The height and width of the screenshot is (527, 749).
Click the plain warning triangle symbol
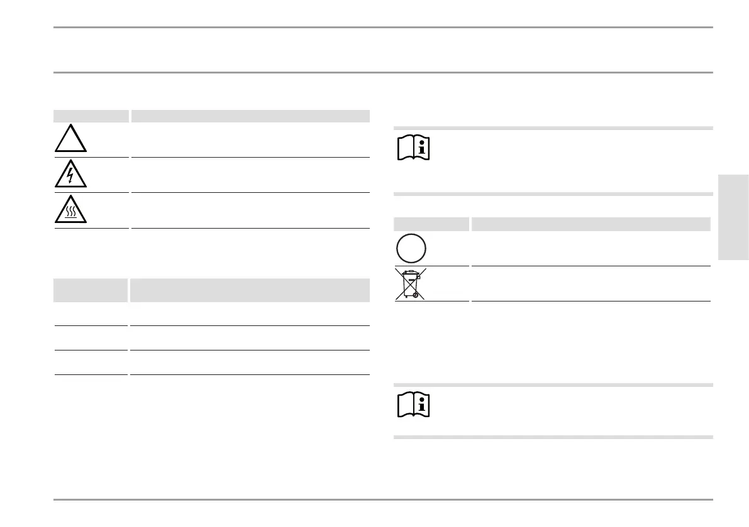click(70, 138)
